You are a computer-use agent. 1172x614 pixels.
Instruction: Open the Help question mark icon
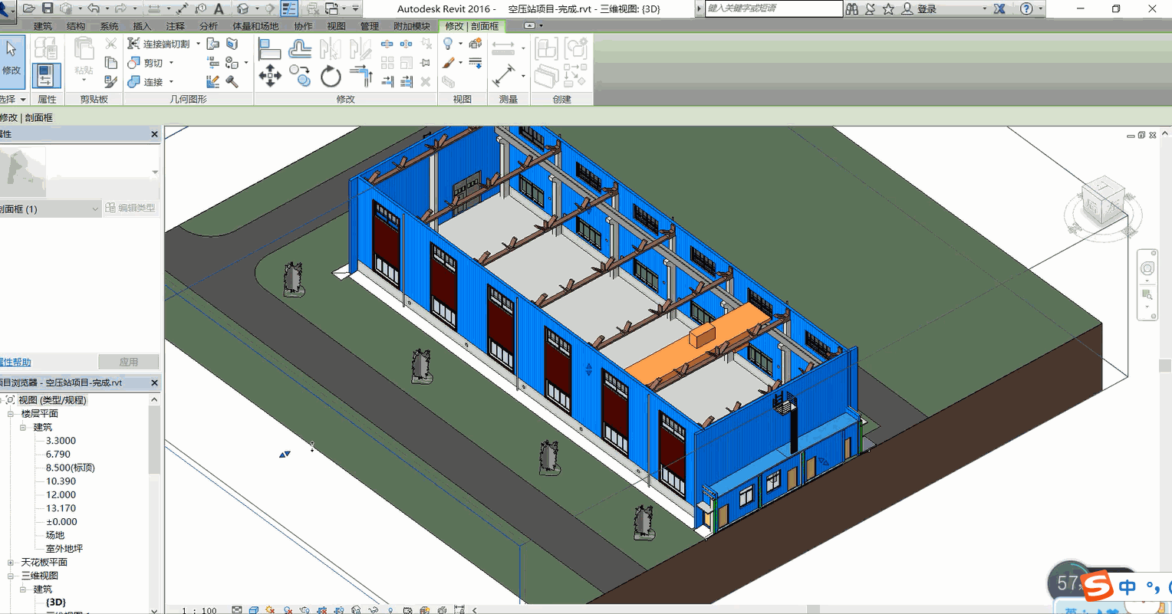1026,8
